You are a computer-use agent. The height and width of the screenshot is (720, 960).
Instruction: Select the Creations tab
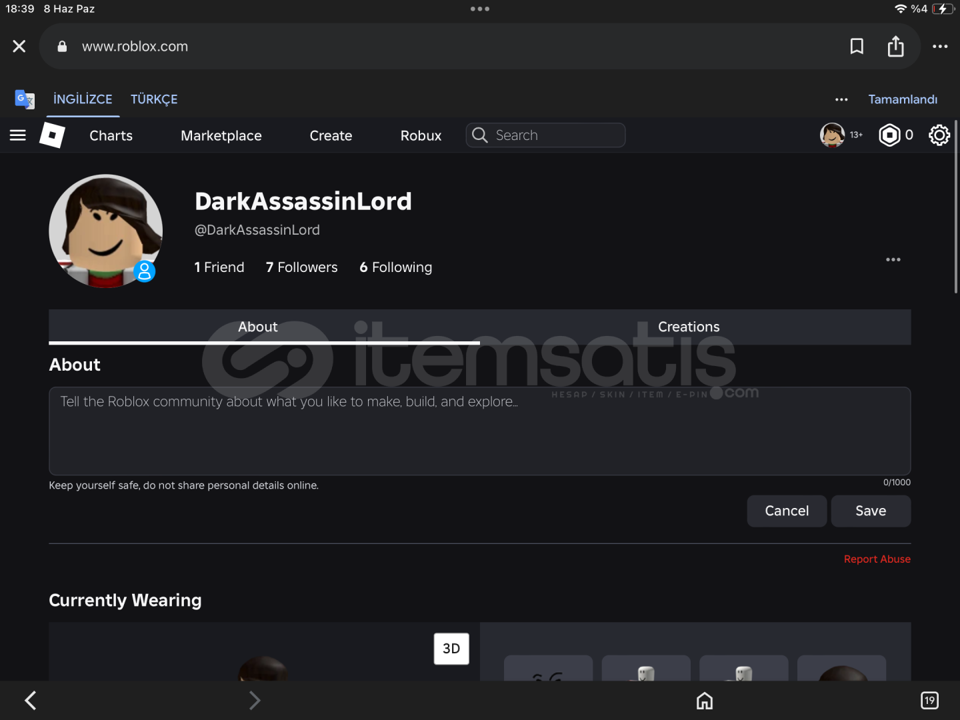(x=695, y=327)
